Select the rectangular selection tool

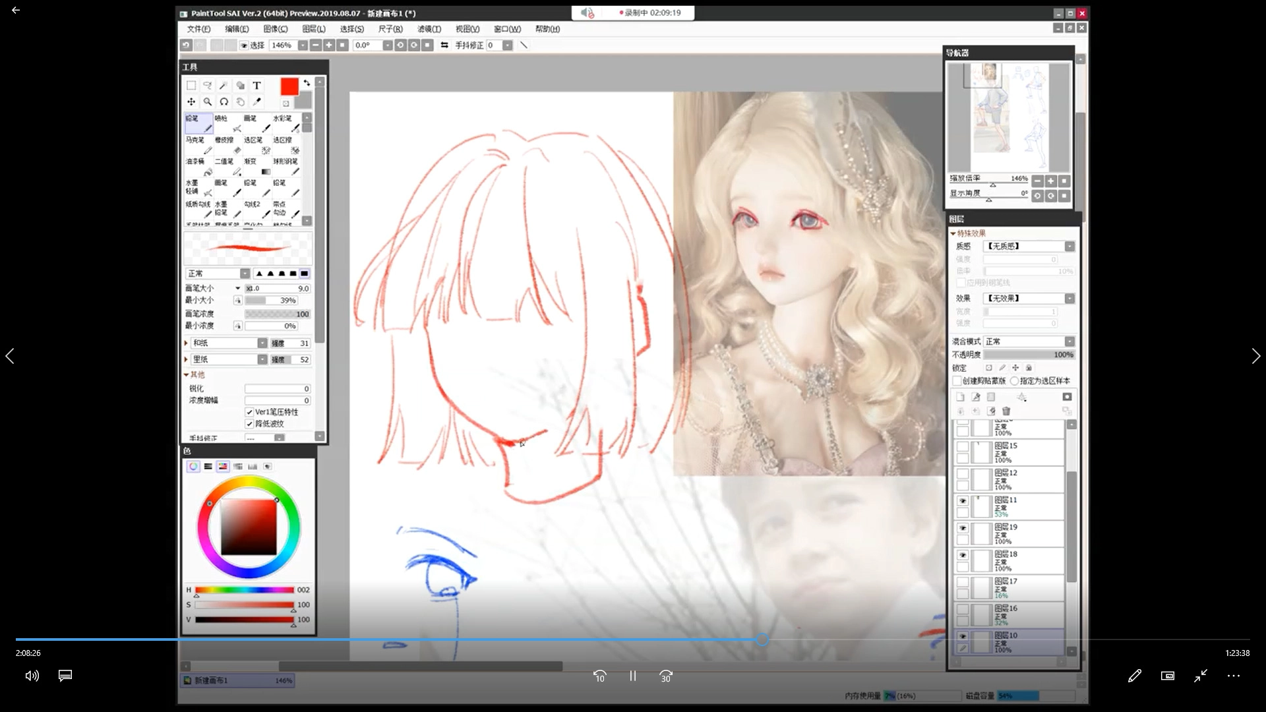tap(191, 85)
